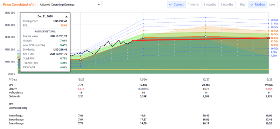Click the 19,50E EPS estimate for 12/28
The image size is (280, 129).
(268, 85)
